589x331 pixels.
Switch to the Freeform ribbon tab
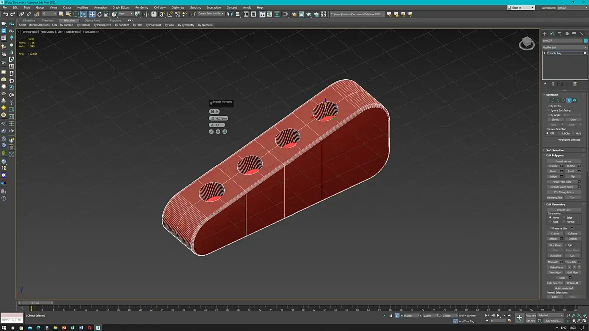(x=48, y=20)
